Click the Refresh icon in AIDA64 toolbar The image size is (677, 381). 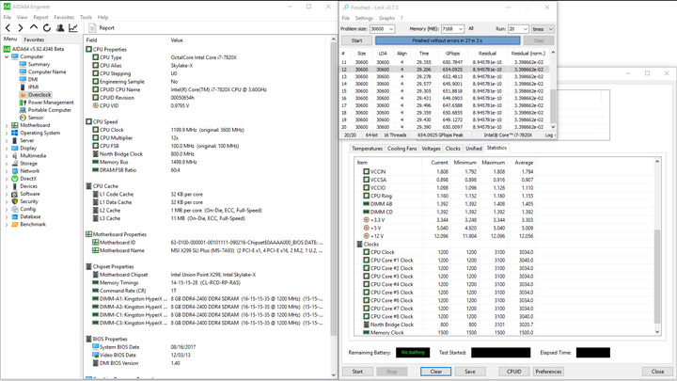point(47,28)
